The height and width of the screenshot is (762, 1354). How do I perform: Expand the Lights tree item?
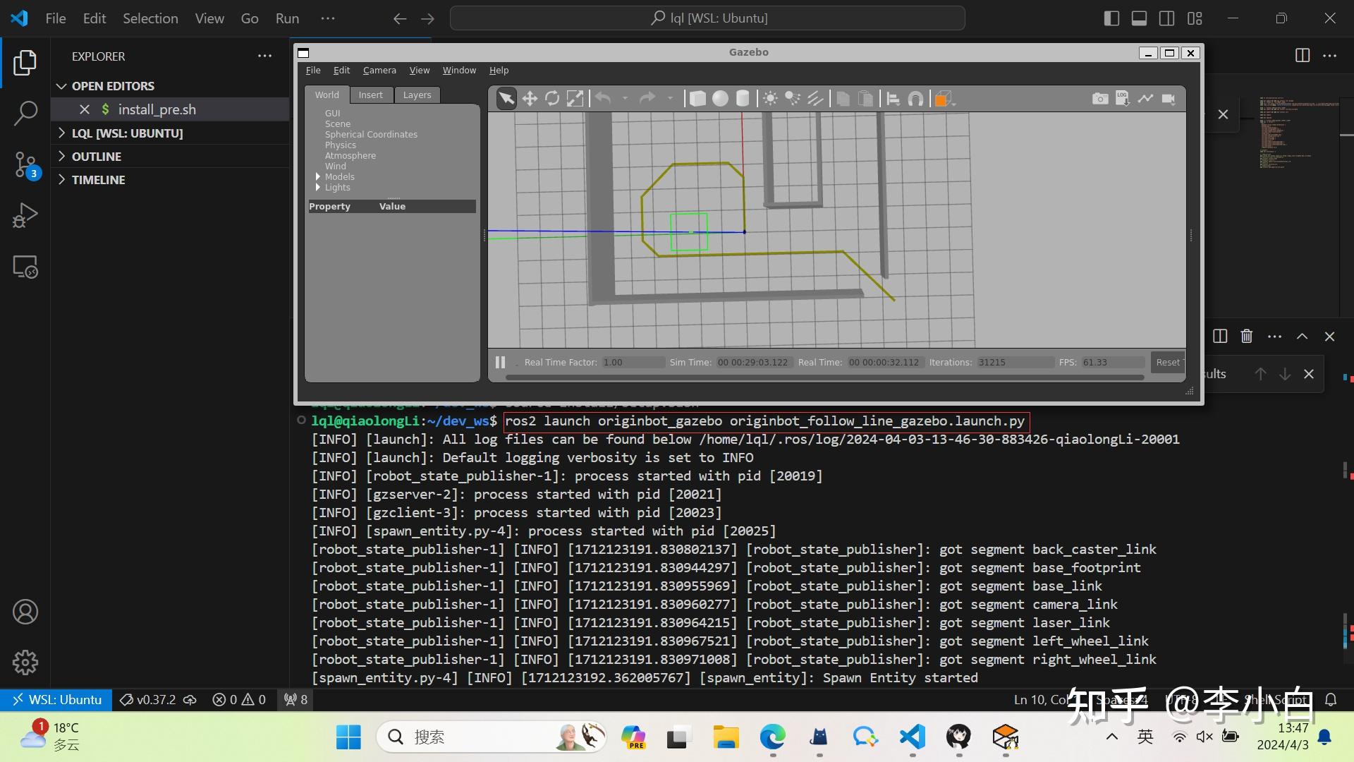click(318, 188)
